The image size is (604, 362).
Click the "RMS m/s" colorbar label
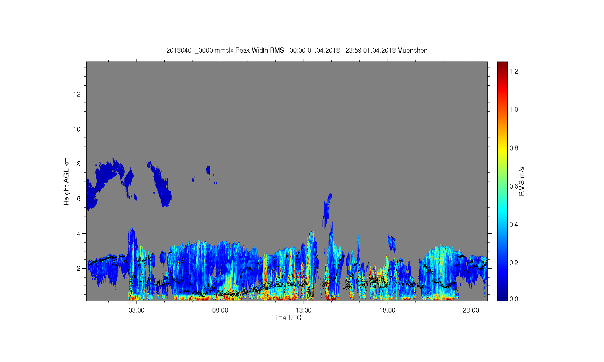(x=521, y=181)
